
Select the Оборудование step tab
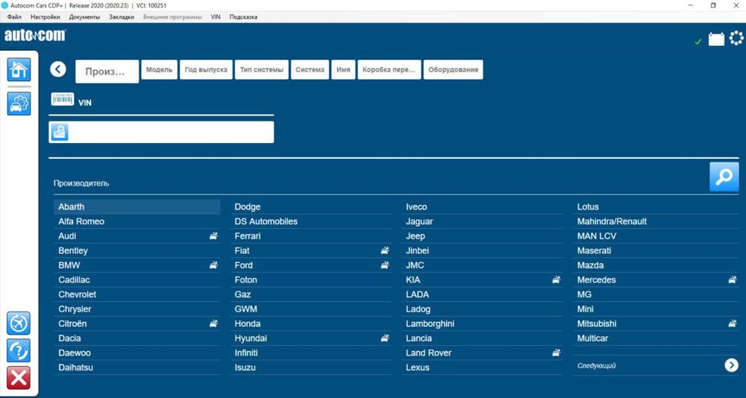(454, 69)
